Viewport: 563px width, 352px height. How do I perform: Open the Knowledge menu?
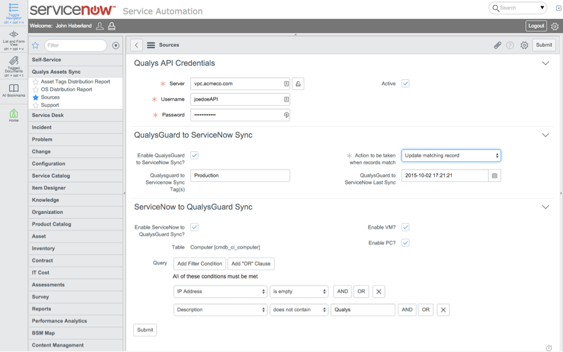76,200
